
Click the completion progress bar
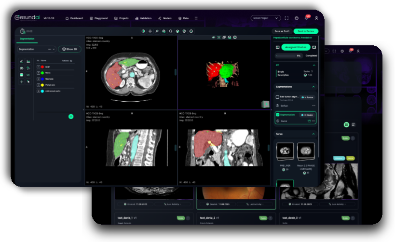289,55
